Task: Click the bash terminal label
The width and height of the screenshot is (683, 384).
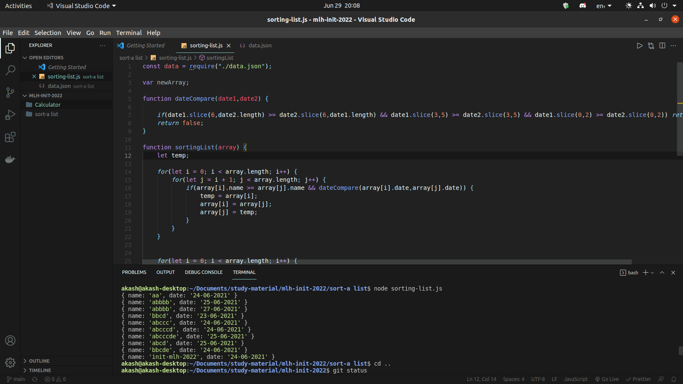Action: pyautogui.click(x=629, y=273)
